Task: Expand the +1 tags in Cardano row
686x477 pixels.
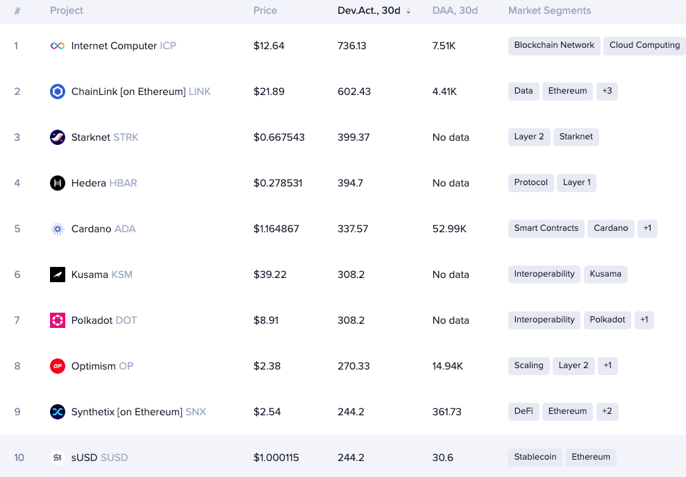Action: click(x=648, y=229)
